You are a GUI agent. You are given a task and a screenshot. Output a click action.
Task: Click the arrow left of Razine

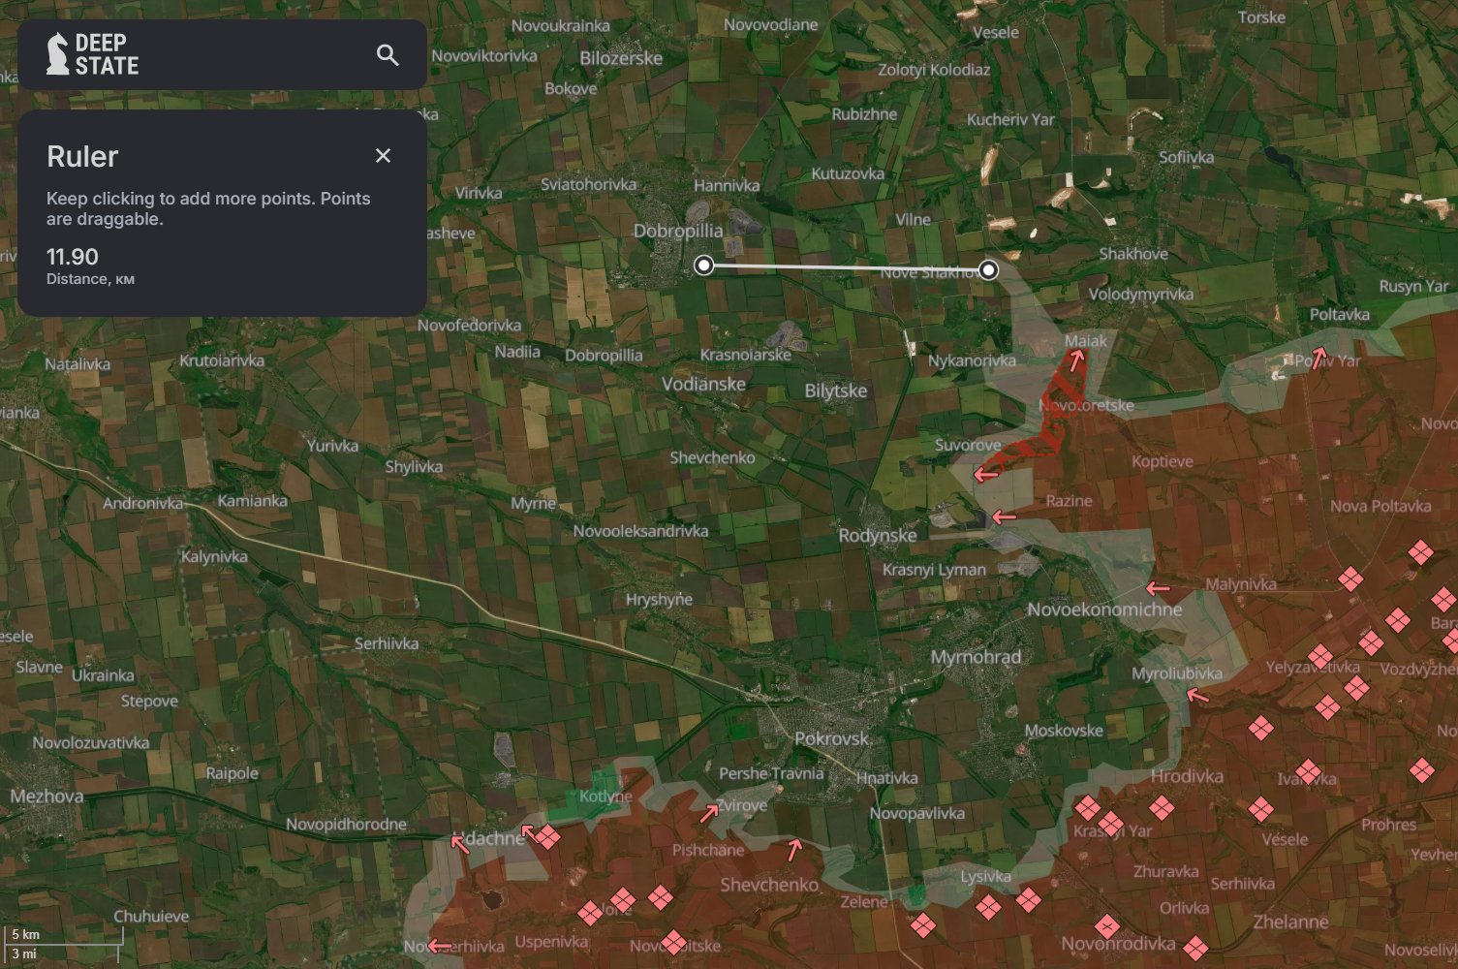(x=1004, y=516)
